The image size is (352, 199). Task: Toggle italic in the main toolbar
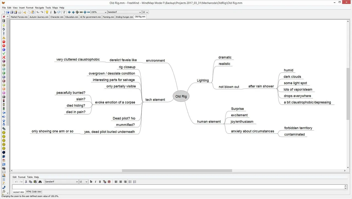pyautogui.click(x=51, y=12)
